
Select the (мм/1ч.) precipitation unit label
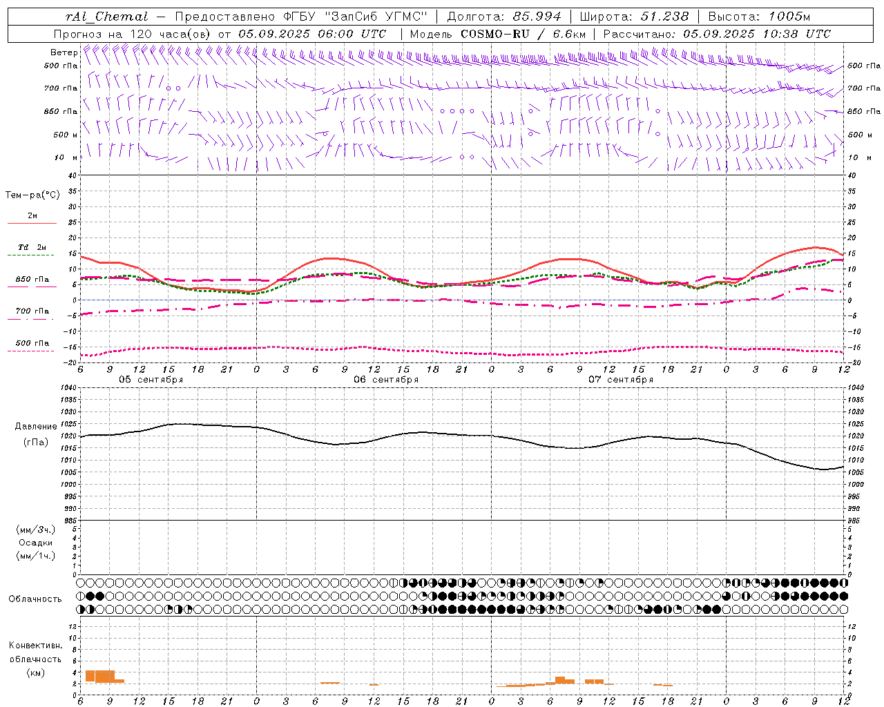(x=36, y=556)
